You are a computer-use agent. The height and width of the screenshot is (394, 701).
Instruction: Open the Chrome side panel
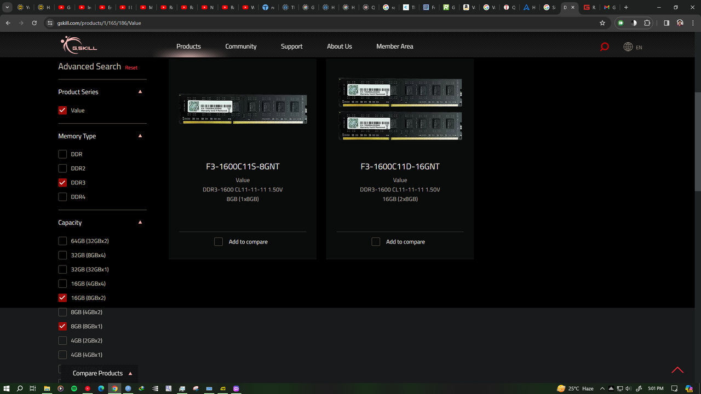tap(666, 23)
